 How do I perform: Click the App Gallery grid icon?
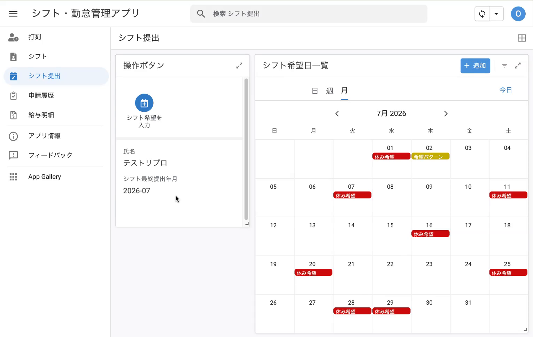coord(13,177)
